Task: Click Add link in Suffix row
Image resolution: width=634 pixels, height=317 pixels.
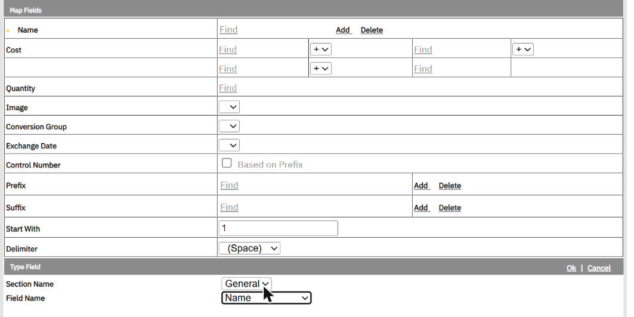Action: [x=421, y=207]
